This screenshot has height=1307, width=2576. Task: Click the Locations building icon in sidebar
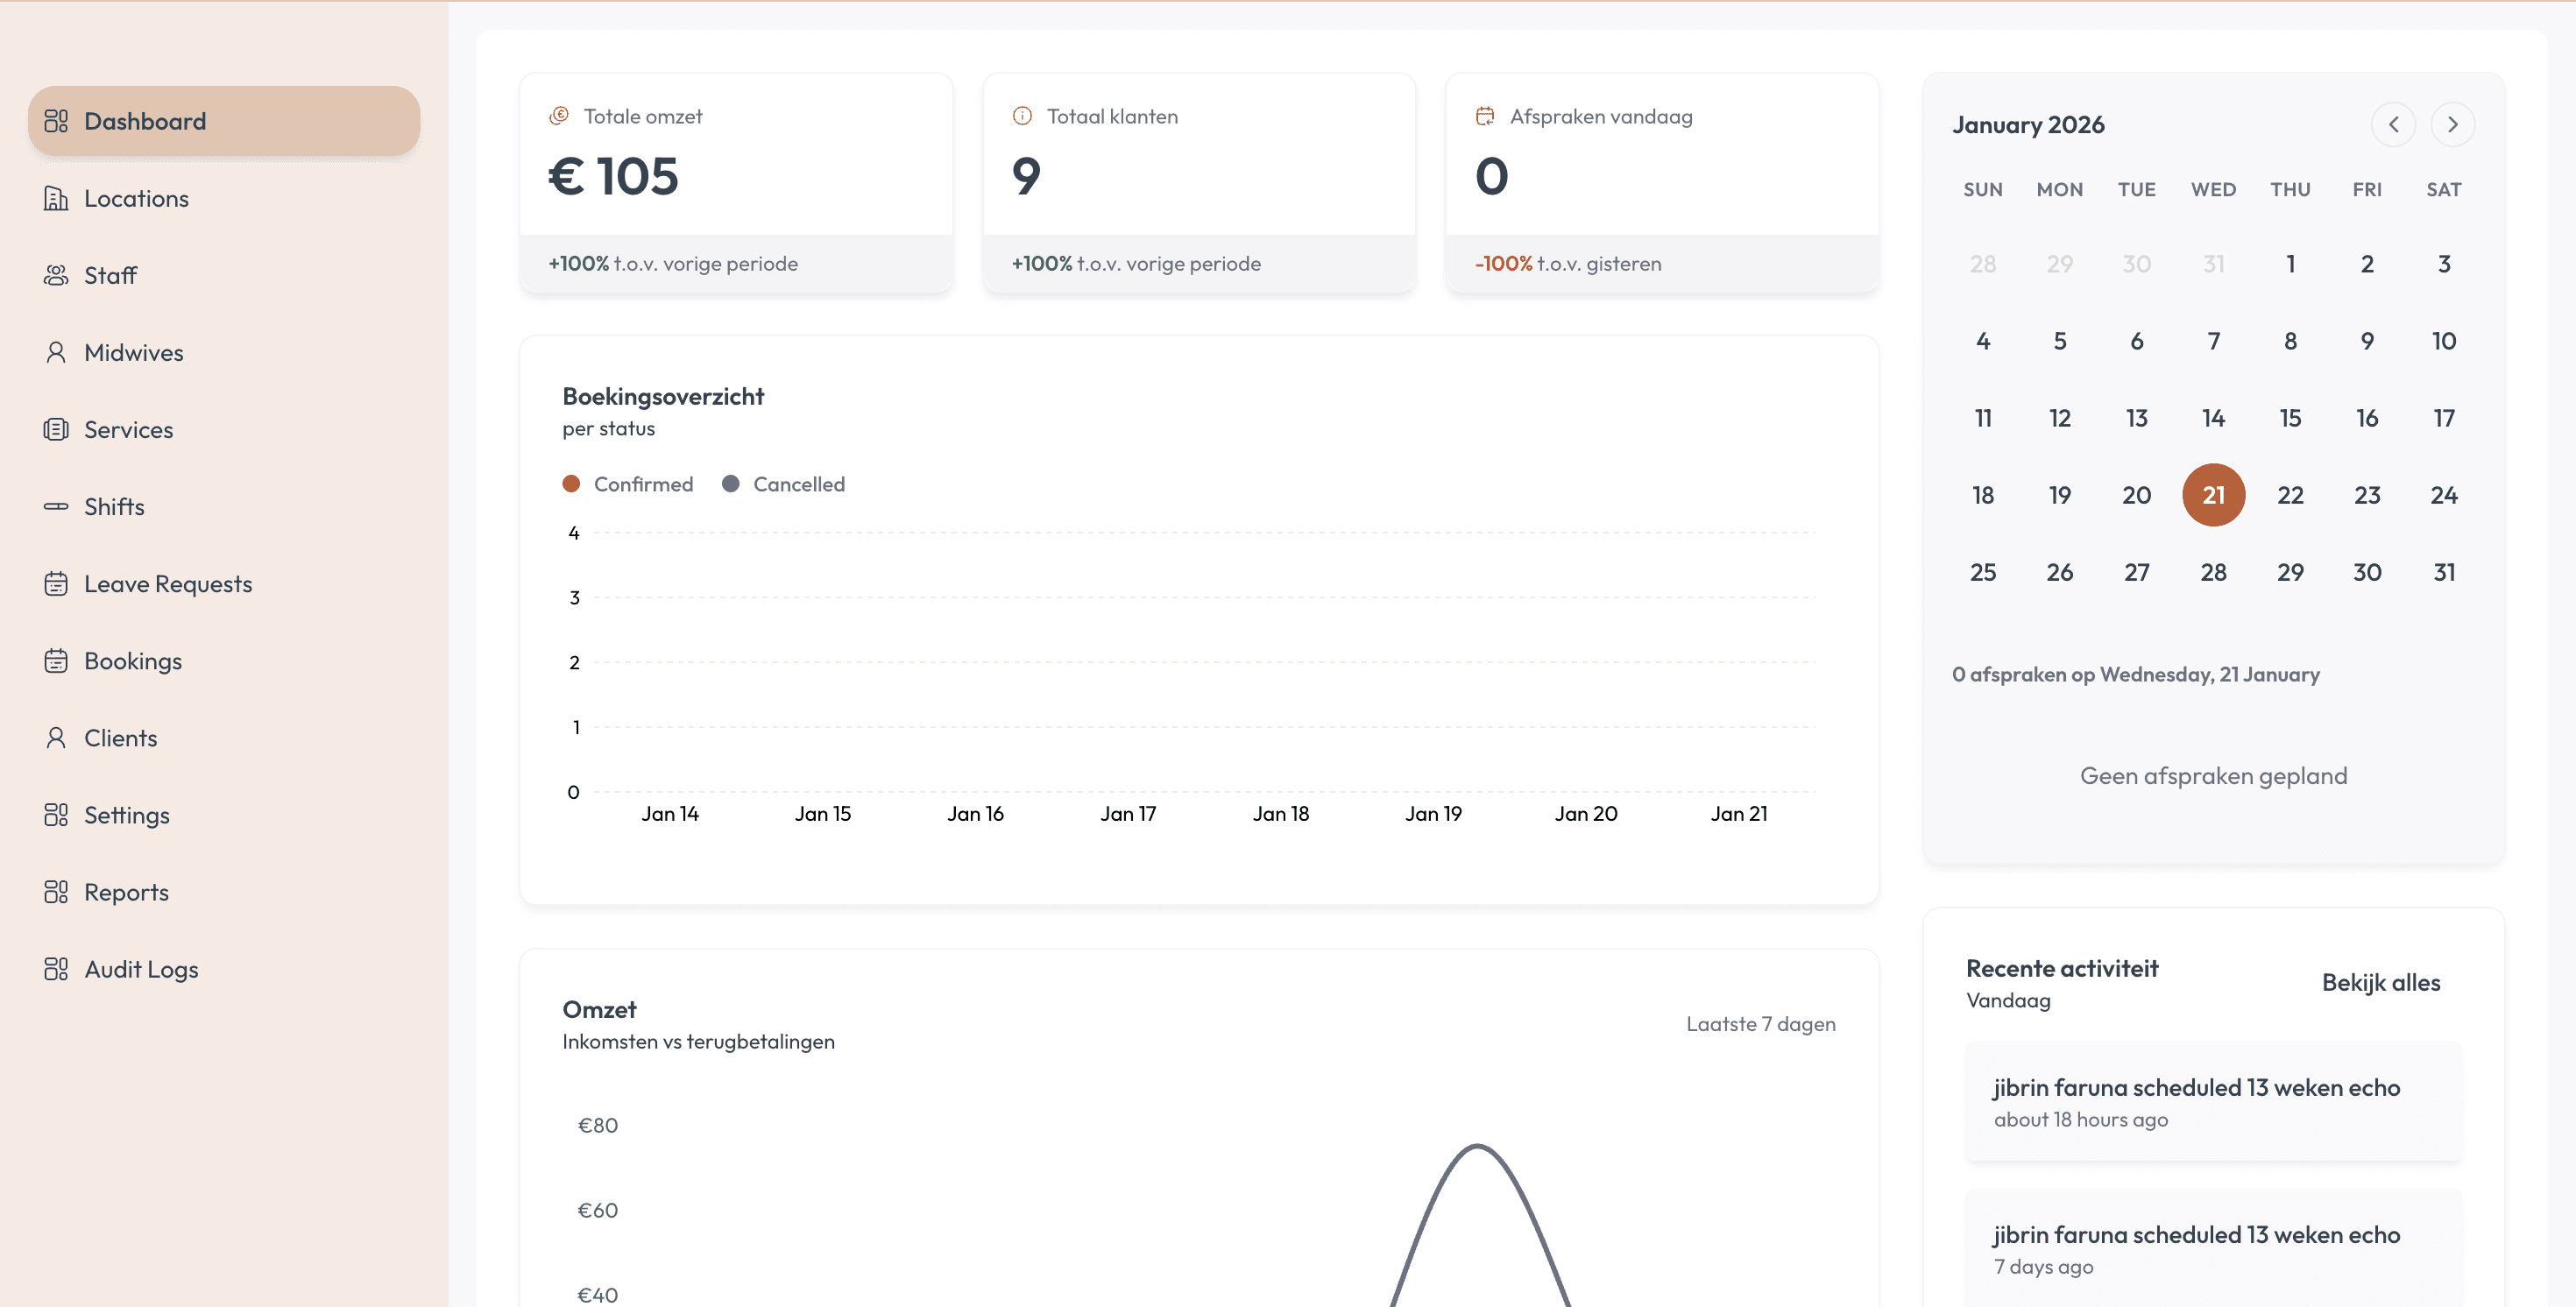point(56,198)
